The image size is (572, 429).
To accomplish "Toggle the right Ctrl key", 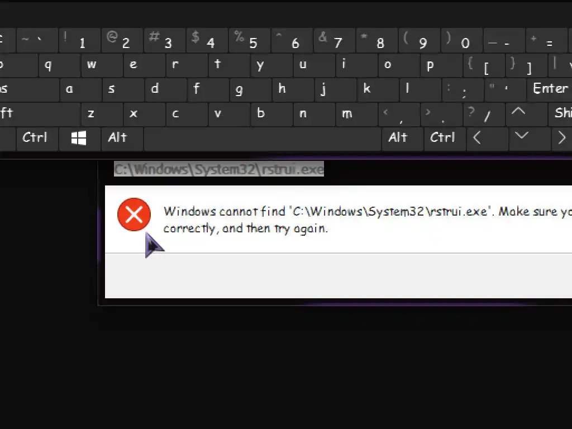I will (x=445, y=139).
